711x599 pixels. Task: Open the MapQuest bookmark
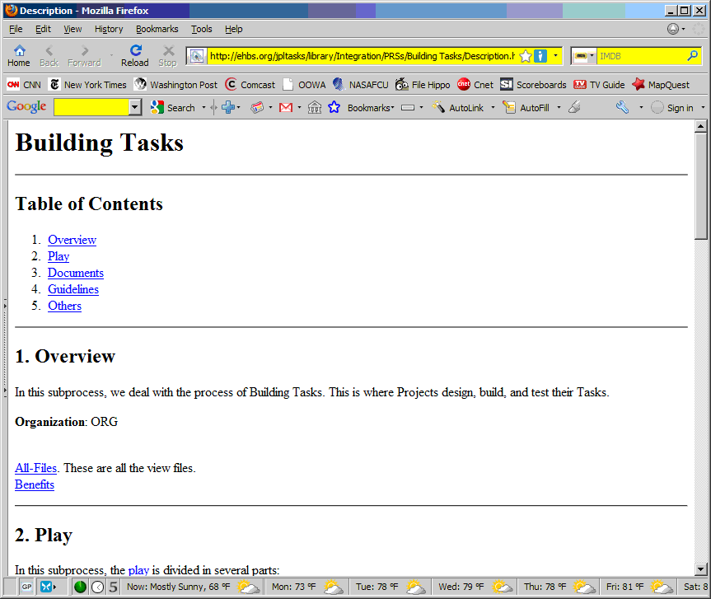pyautogui.click(x=660, y=85)
